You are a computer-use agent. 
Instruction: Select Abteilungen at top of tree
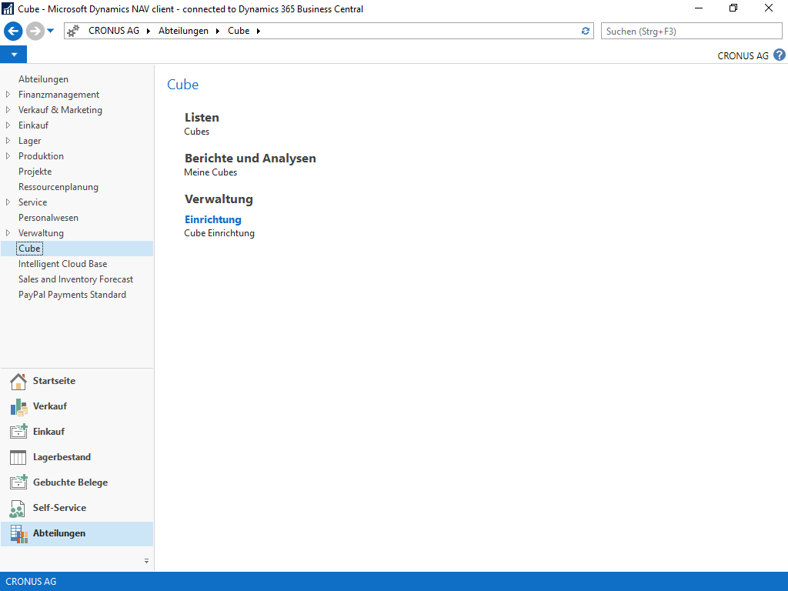click(43, 79)
